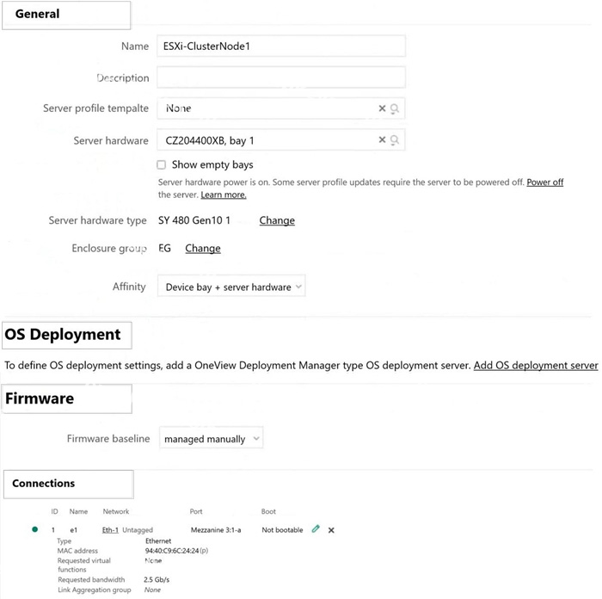Search server profile templates with magnifier icon

(394, 108)
